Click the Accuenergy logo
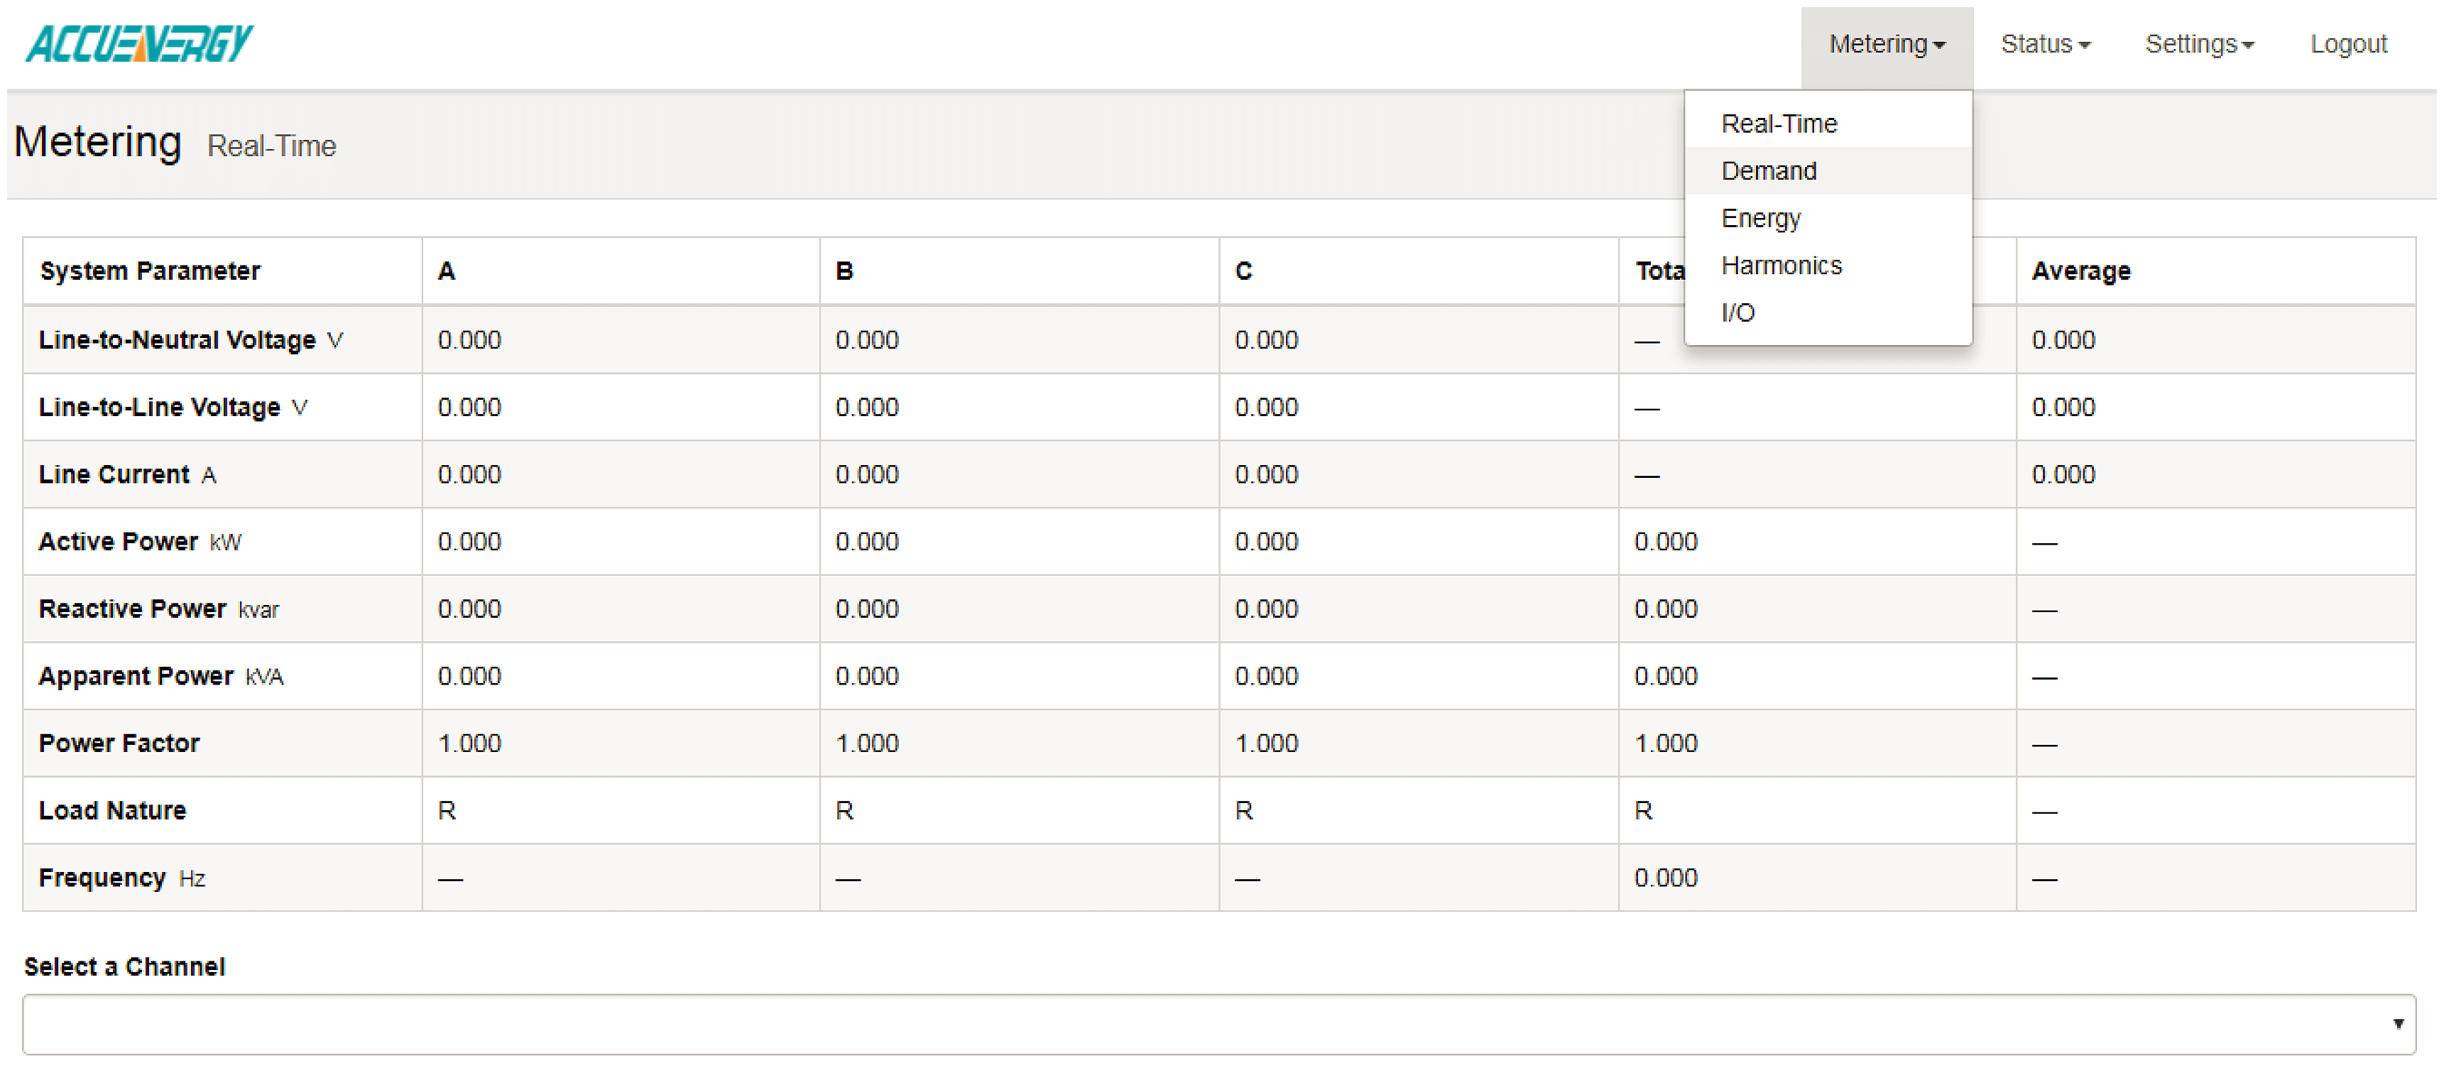The image size is (2444, 1085). pos(139,43)
